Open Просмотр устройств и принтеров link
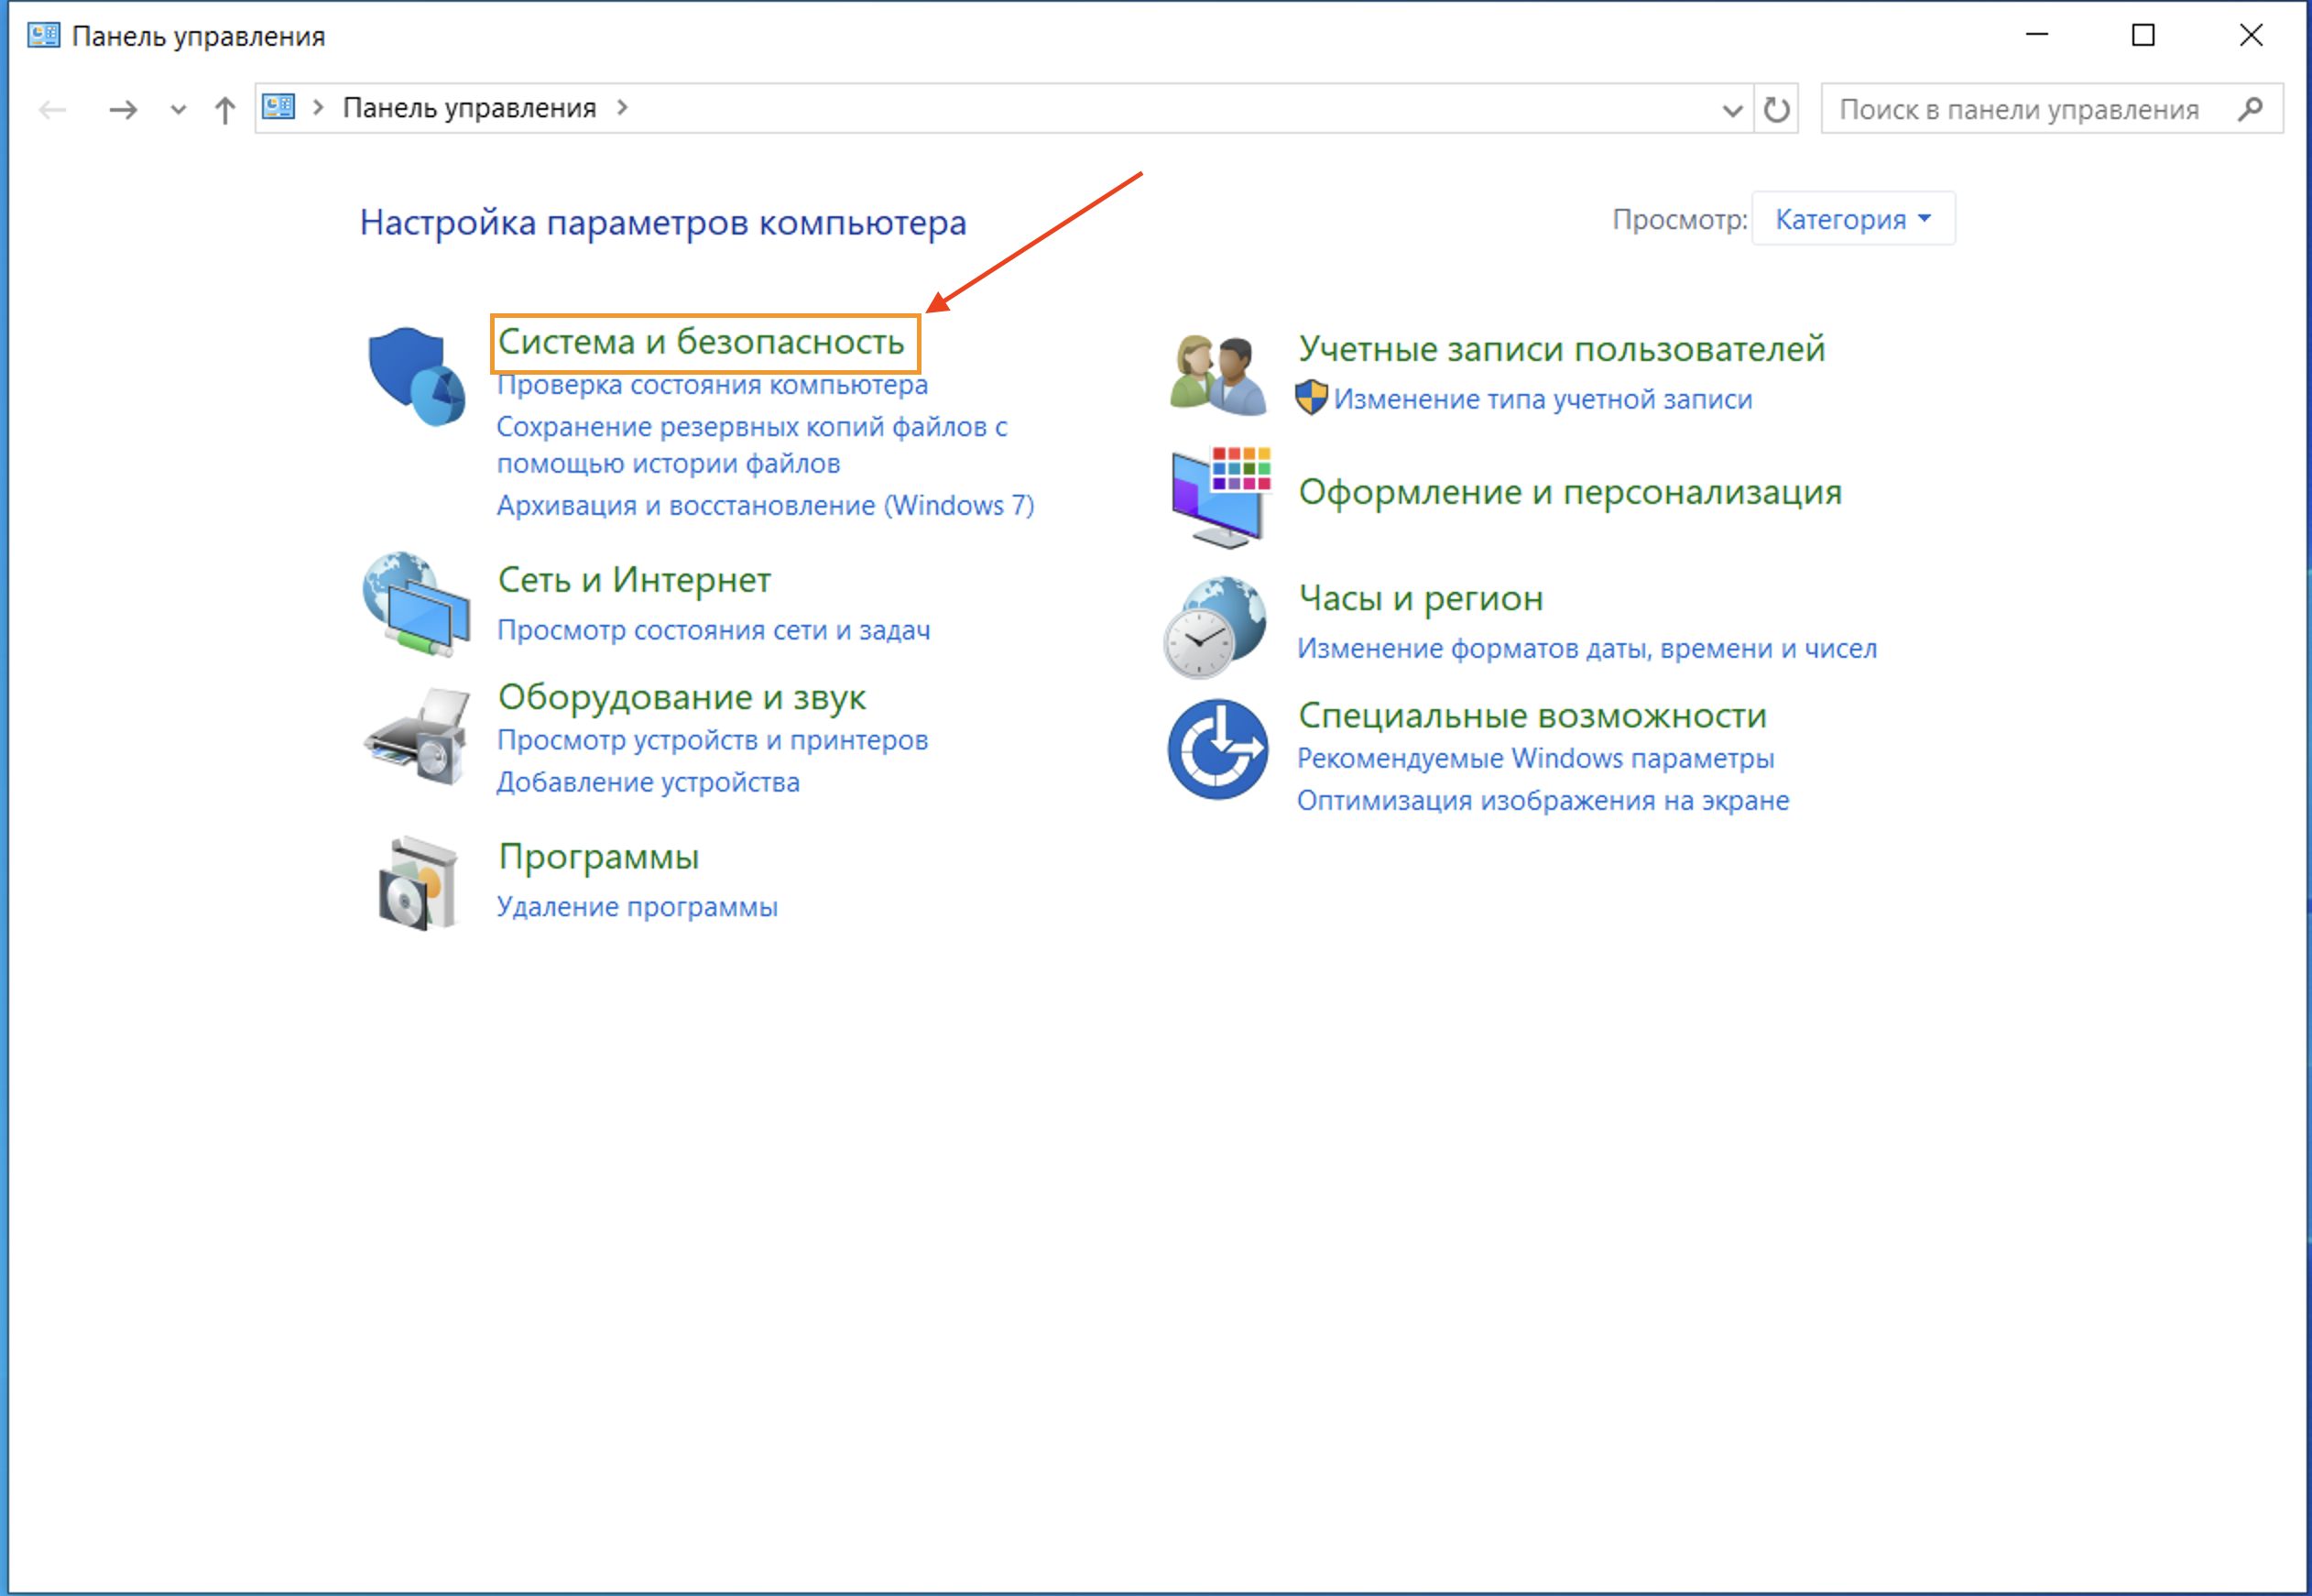This screenshot has width=2312, height=1596. tap(713, 740)
